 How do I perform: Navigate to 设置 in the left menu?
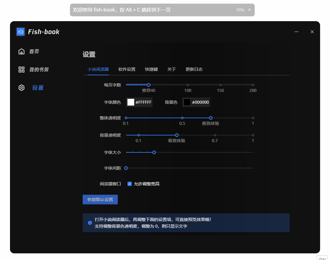37,88
